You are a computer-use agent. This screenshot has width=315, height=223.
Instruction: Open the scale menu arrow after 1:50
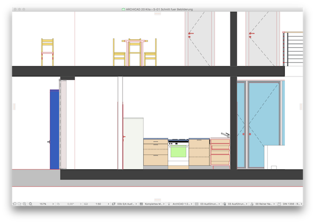click(108, 204)
